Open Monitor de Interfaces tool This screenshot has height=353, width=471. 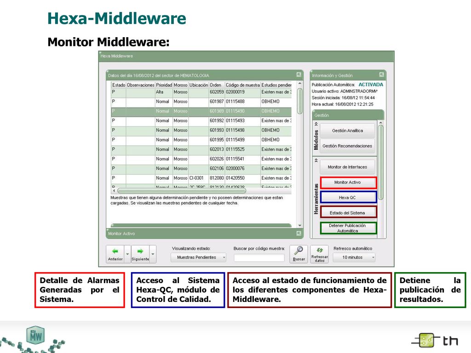pos(347,167)
